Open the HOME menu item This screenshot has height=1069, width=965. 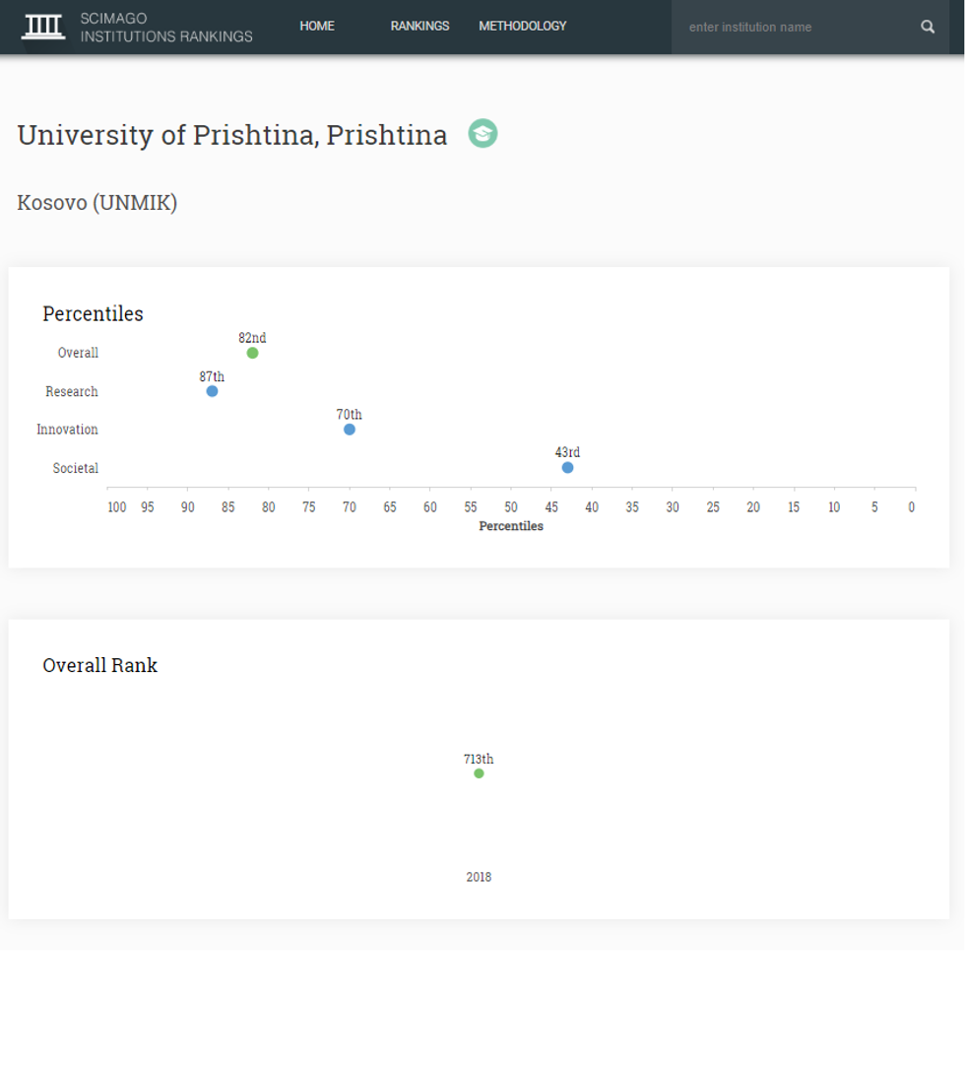317,27
